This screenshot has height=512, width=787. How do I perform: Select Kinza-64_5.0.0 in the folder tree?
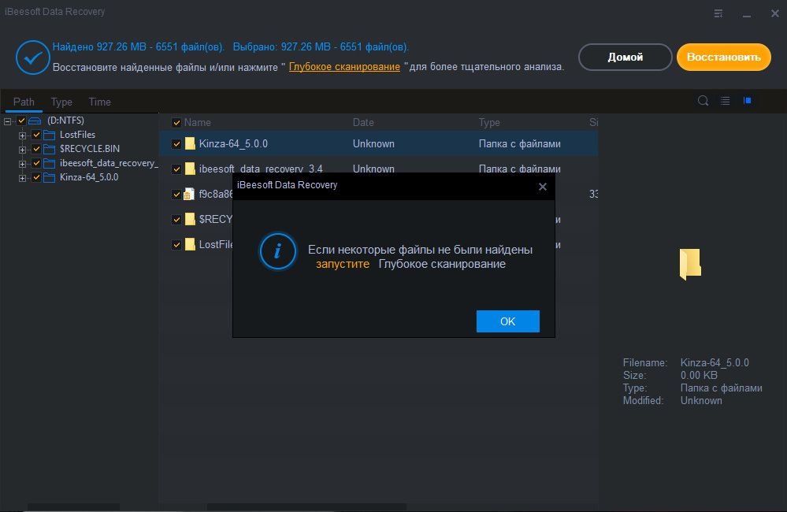(89, 177)
